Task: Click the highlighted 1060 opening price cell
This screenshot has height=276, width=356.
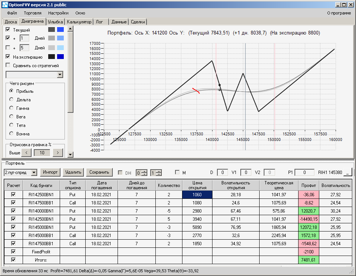Action: (x=197, y=195)
